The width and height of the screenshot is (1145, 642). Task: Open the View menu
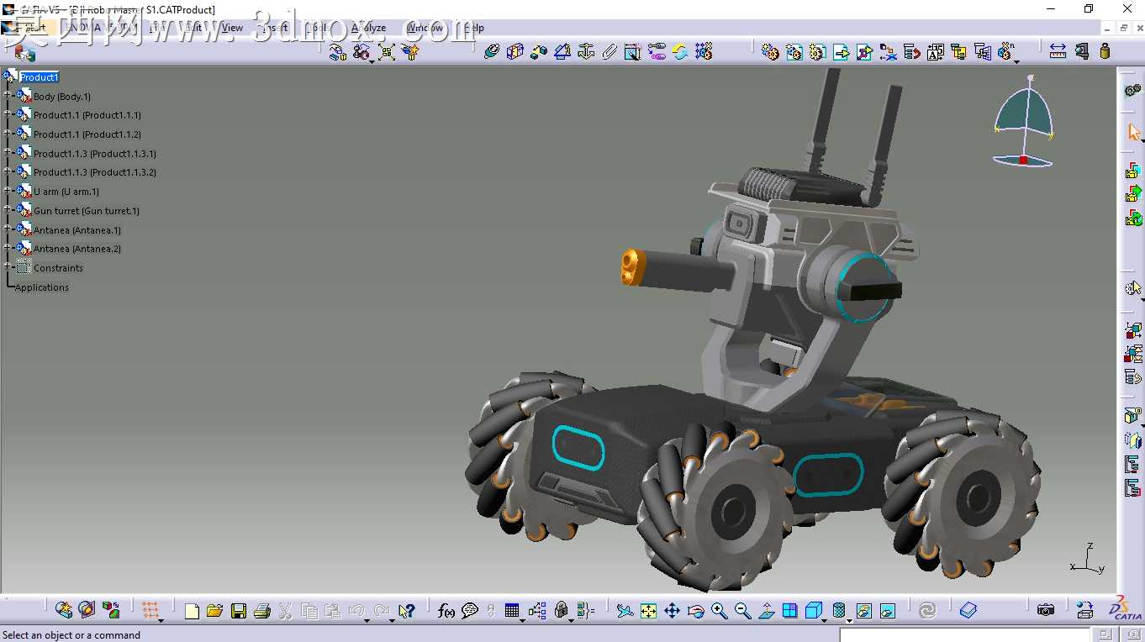[232, 28]
